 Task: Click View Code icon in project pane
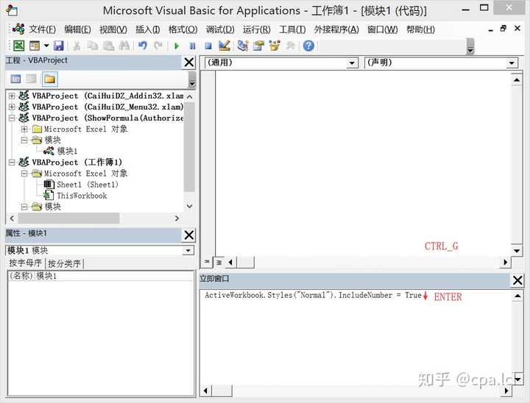click(15, 79)
